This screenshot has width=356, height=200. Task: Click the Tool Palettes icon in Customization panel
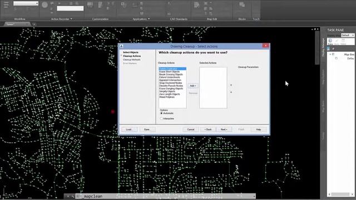coord(100,5)
